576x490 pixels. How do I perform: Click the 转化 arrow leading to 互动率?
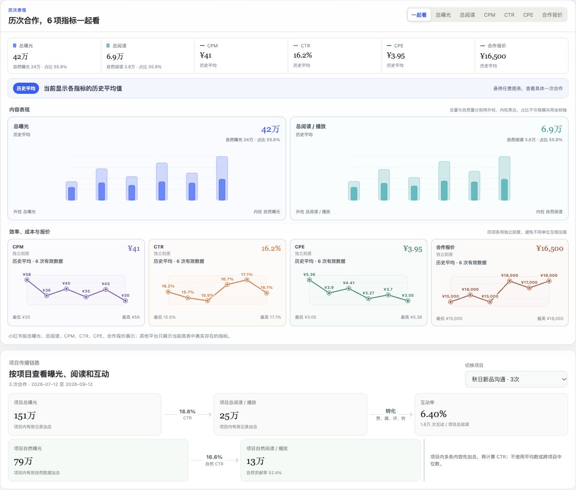391,414
